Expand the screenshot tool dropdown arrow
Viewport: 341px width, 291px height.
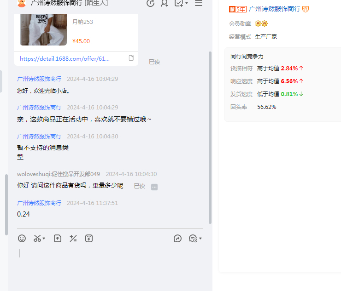pyautogui.click(x=44, y=239)
